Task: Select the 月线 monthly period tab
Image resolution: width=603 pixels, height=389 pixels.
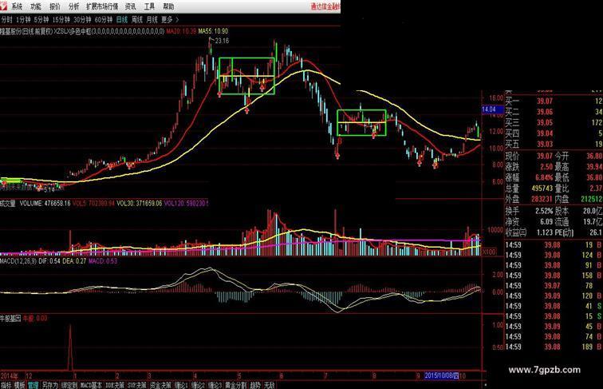Action: (152, 19)
